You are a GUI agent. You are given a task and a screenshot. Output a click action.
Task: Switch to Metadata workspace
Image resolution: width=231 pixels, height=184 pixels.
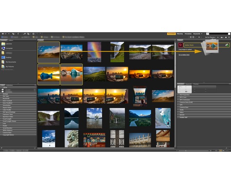tap(188, 34)
